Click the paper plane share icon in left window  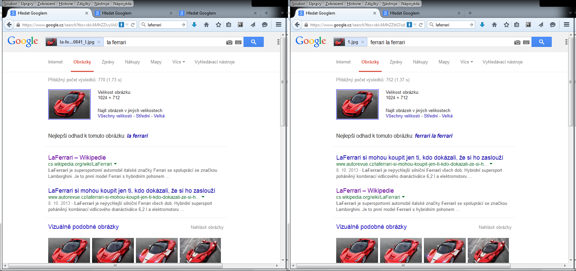click(253, 25)
